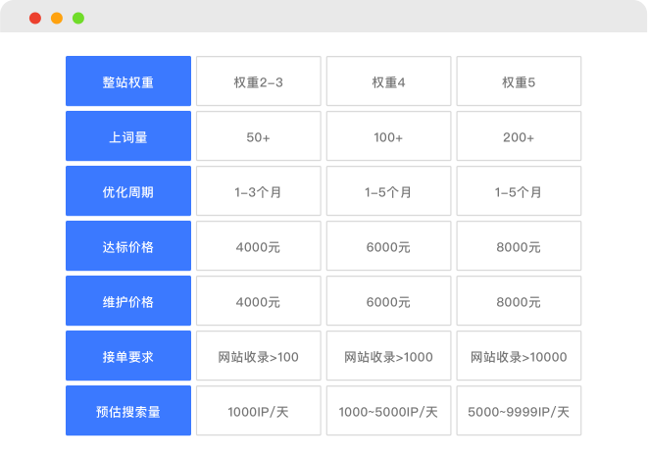Screen dimensions: 648x458
Task: Select the 上词量 header cell
Action: point(128,136)
